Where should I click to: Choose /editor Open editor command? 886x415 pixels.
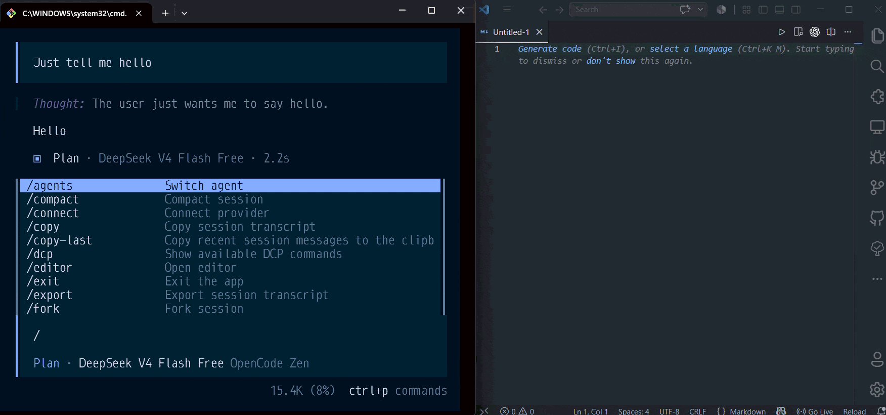tap(230, 268)
